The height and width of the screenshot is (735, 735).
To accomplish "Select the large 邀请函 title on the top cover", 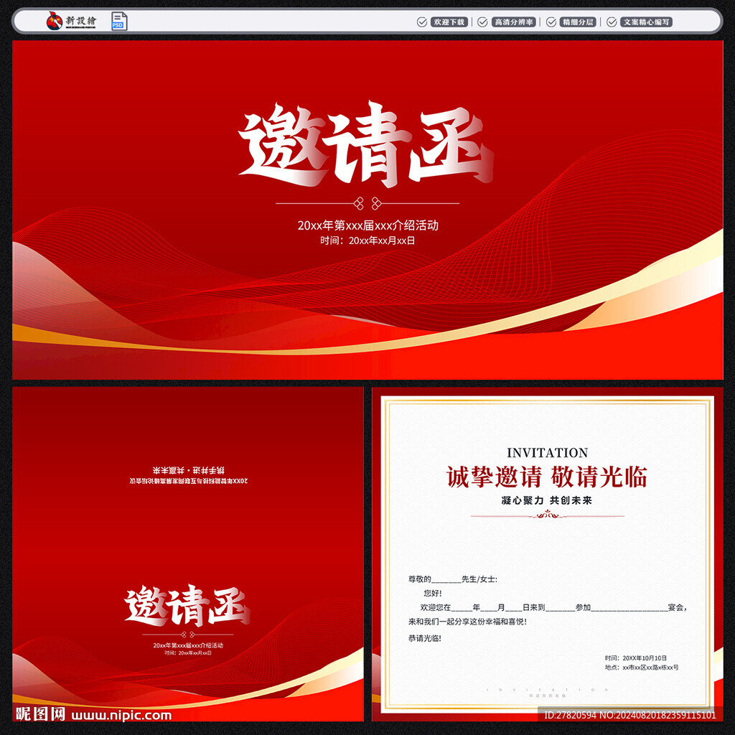I will [365, 144].
